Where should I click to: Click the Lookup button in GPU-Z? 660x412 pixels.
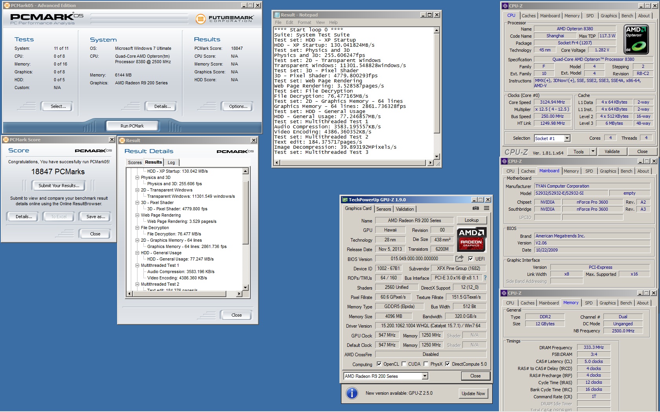pyautogui.click(x=471, y=220)
